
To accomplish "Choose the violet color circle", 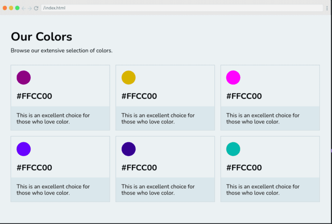I will point(23,149).
